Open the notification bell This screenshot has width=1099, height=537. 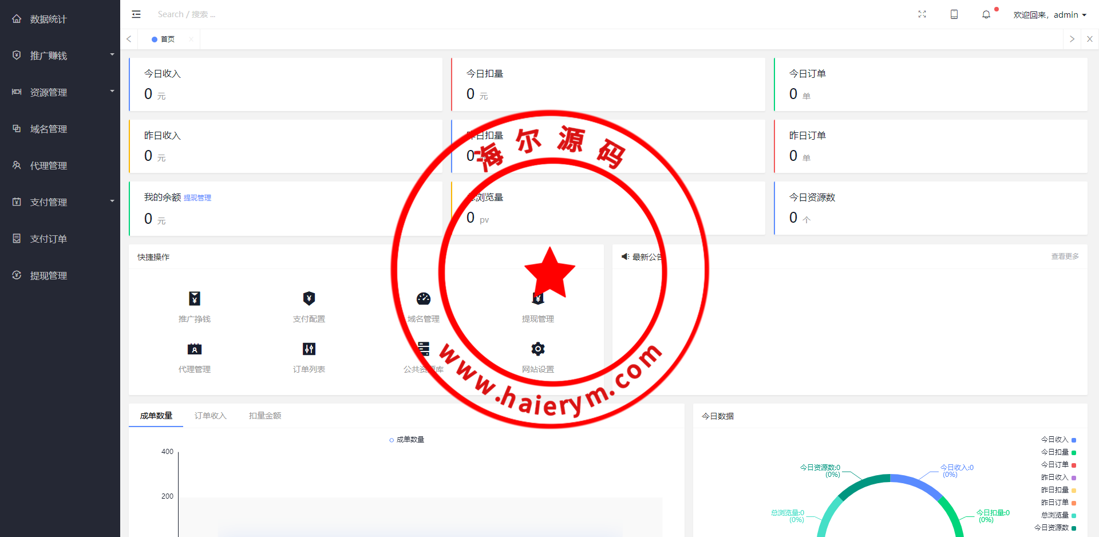pyautogui.click(x=986, y=14)
